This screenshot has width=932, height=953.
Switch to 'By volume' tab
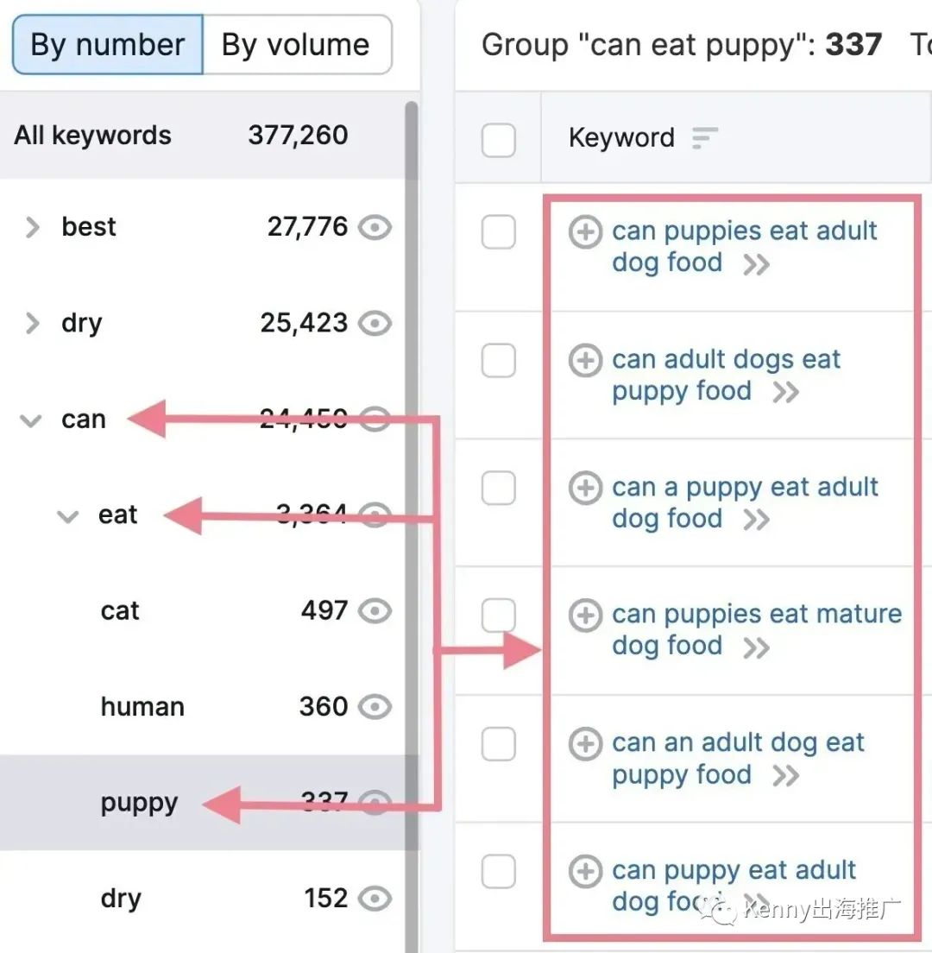pos(297,45)
